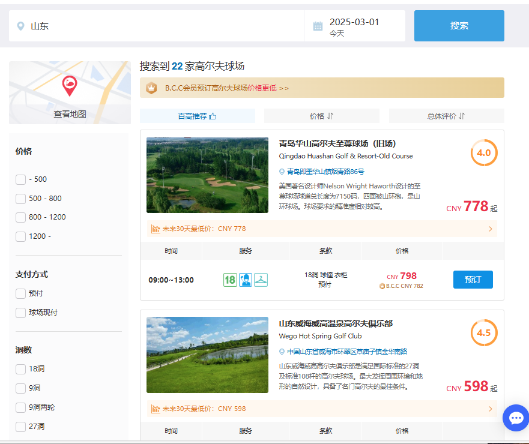Expand Qingdao Huashan 30-day lowest price arrow
Viewport: 529px width, 444px height.
click(x=490, y=229)
